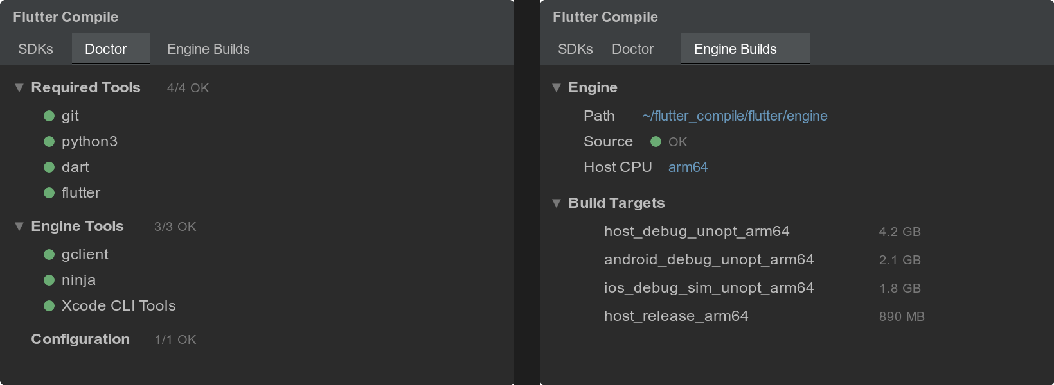Image resolution: width=1054 pixels, height=385 pixels.
Task: Click Flutter Compile title in left panel
Action: (66, 17)
